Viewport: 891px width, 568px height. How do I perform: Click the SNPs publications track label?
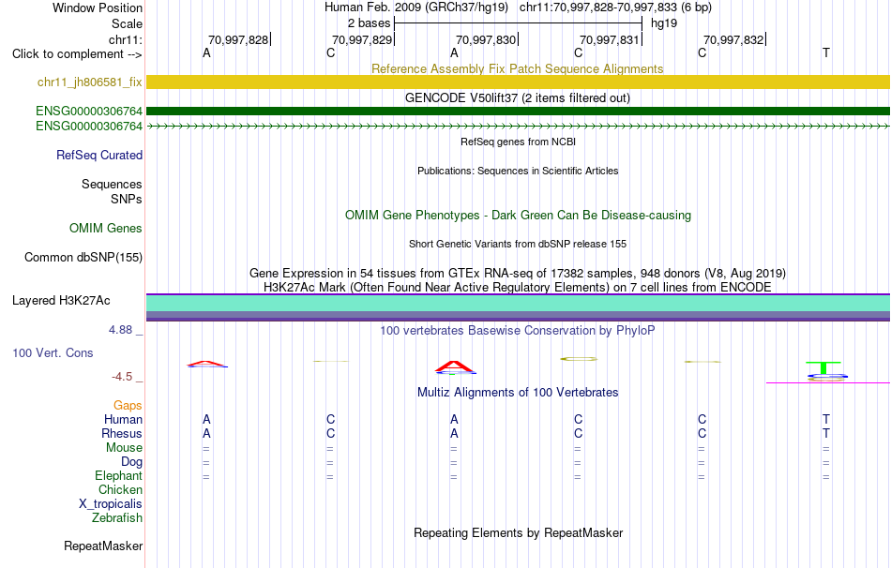coord(127,199)
